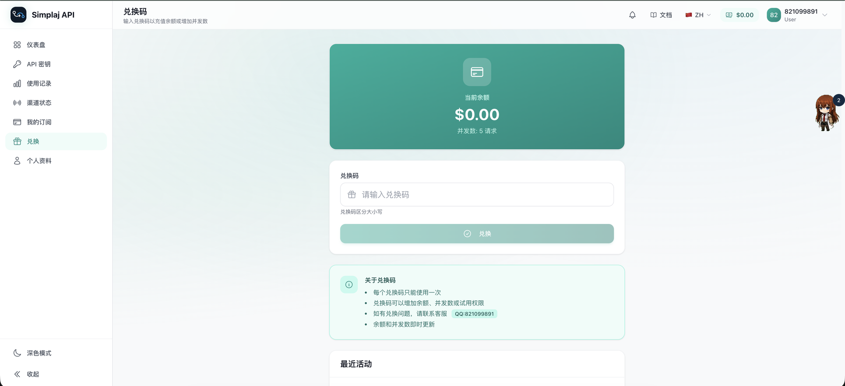Click the 兑换码区分大小写 hint text
This screenshot has width=845, height=386.
pyautogui.click(x=361, y=212)
